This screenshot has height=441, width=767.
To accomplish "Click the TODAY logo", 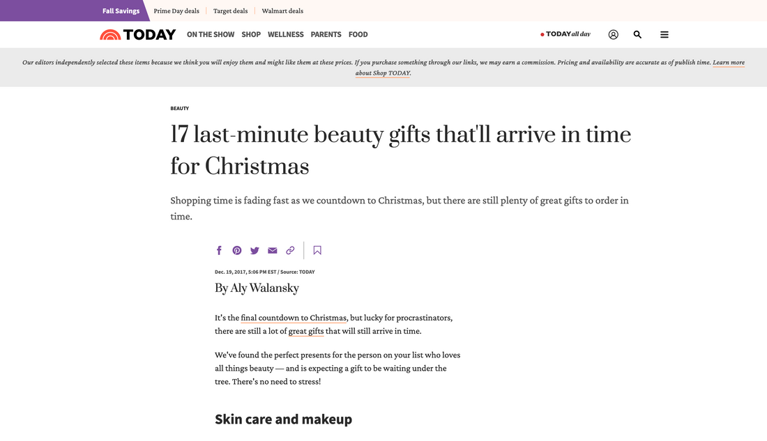I will click(x=138, y=34).
